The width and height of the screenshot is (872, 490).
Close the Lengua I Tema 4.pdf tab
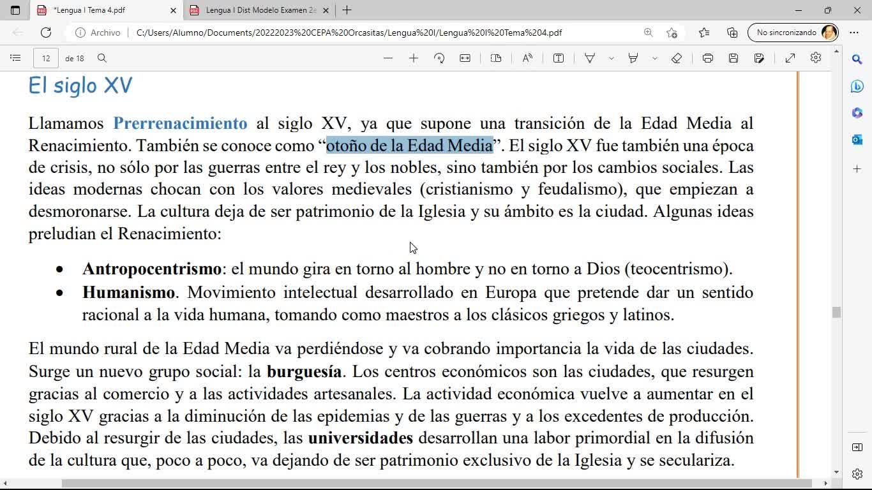click(173, 10)
